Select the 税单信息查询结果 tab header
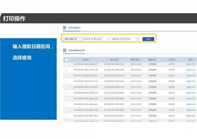This screenshot has width=197, height=139. click(x=76, y=50)
